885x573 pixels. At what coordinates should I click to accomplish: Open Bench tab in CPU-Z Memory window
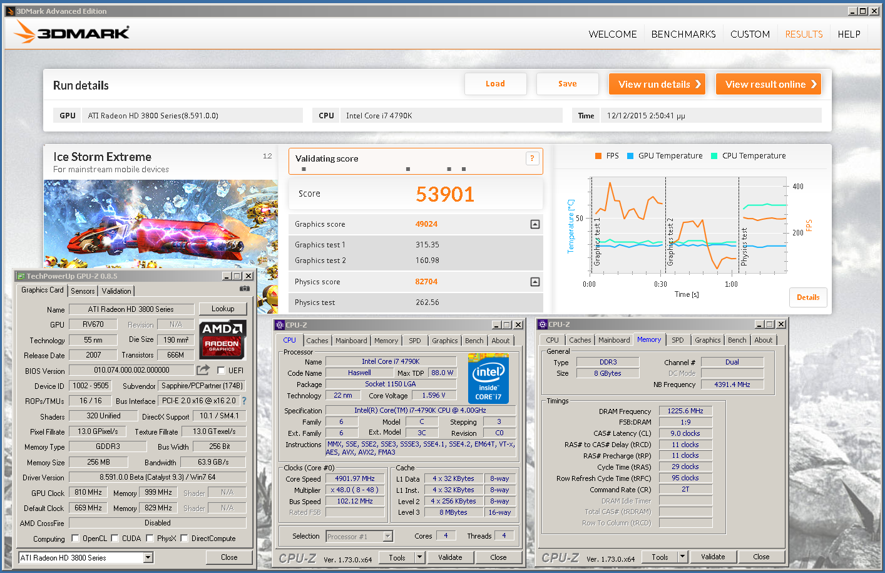coord(737,340)
